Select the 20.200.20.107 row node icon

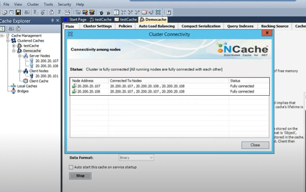pyautogui.click(x=74, y=86)
